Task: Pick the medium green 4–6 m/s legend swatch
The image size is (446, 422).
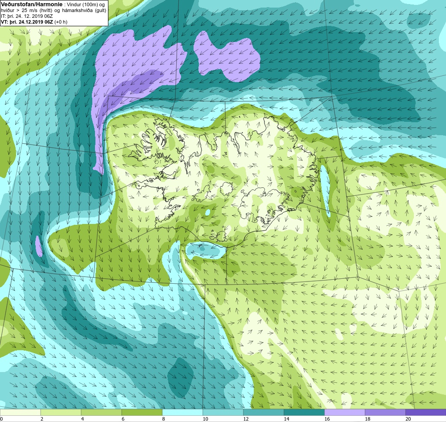Action: pos(101,412)
